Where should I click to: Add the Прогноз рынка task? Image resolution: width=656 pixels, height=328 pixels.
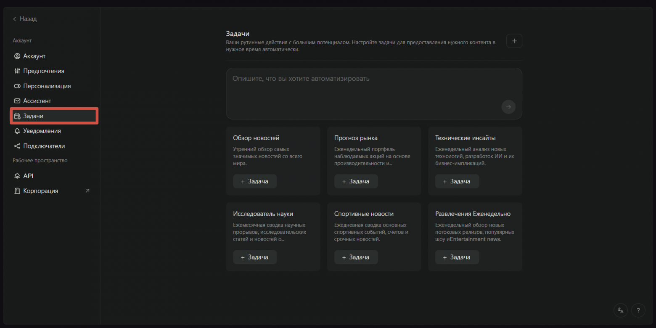tap(356, 181)
